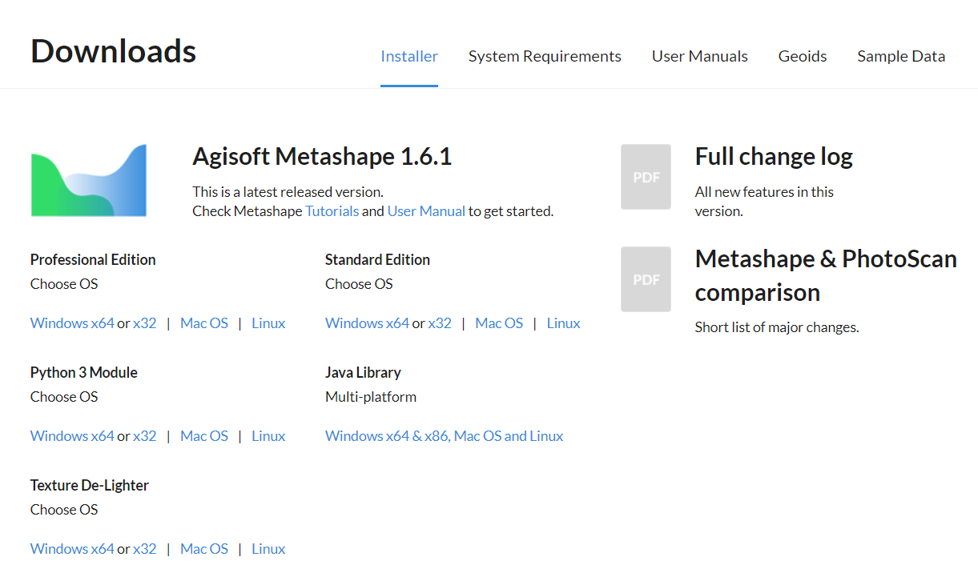Go to the Sample Data tab
978x585 pixels.
901,56
